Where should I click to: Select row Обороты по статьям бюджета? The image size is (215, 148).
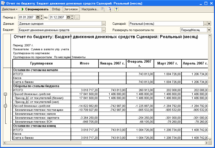click(x=110, y=86)
